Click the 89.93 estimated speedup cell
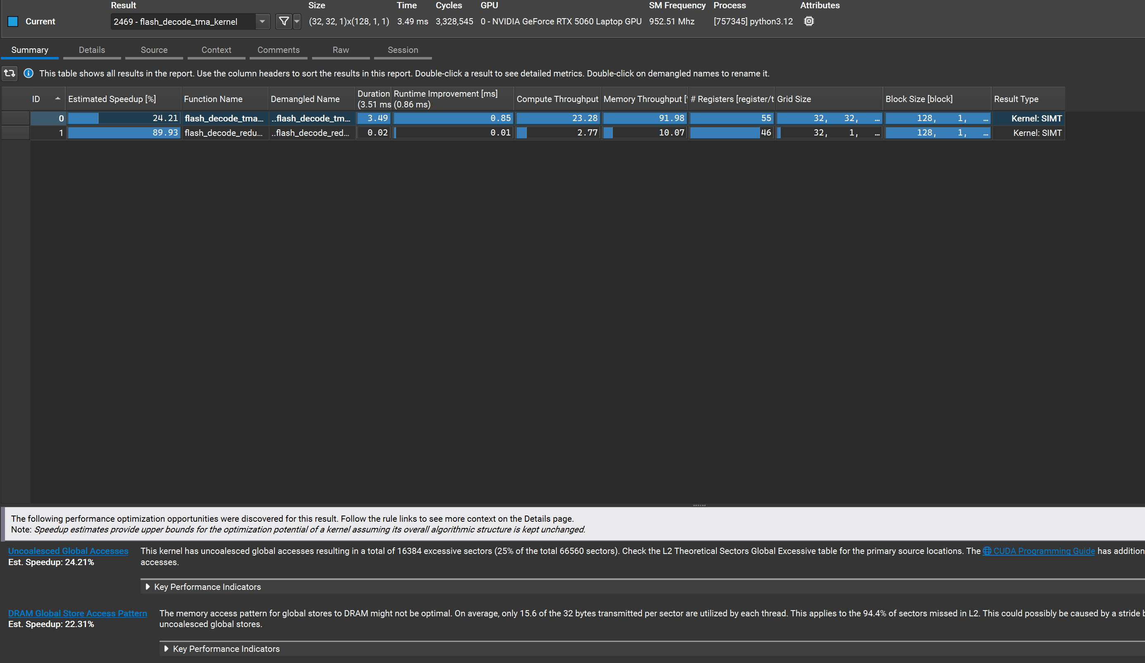 [x=123, y=133]
